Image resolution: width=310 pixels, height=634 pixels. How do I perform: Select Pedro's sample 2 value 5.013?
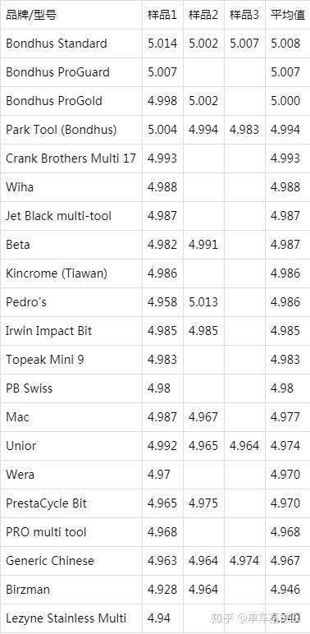tap(203, 301)
